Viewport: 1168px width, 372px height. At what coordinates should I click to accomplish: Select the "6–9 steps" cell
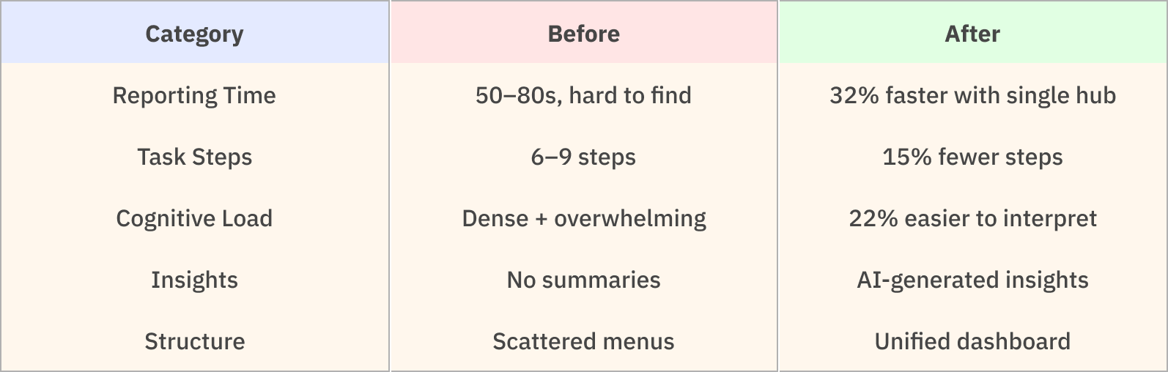tap(583, 157)
